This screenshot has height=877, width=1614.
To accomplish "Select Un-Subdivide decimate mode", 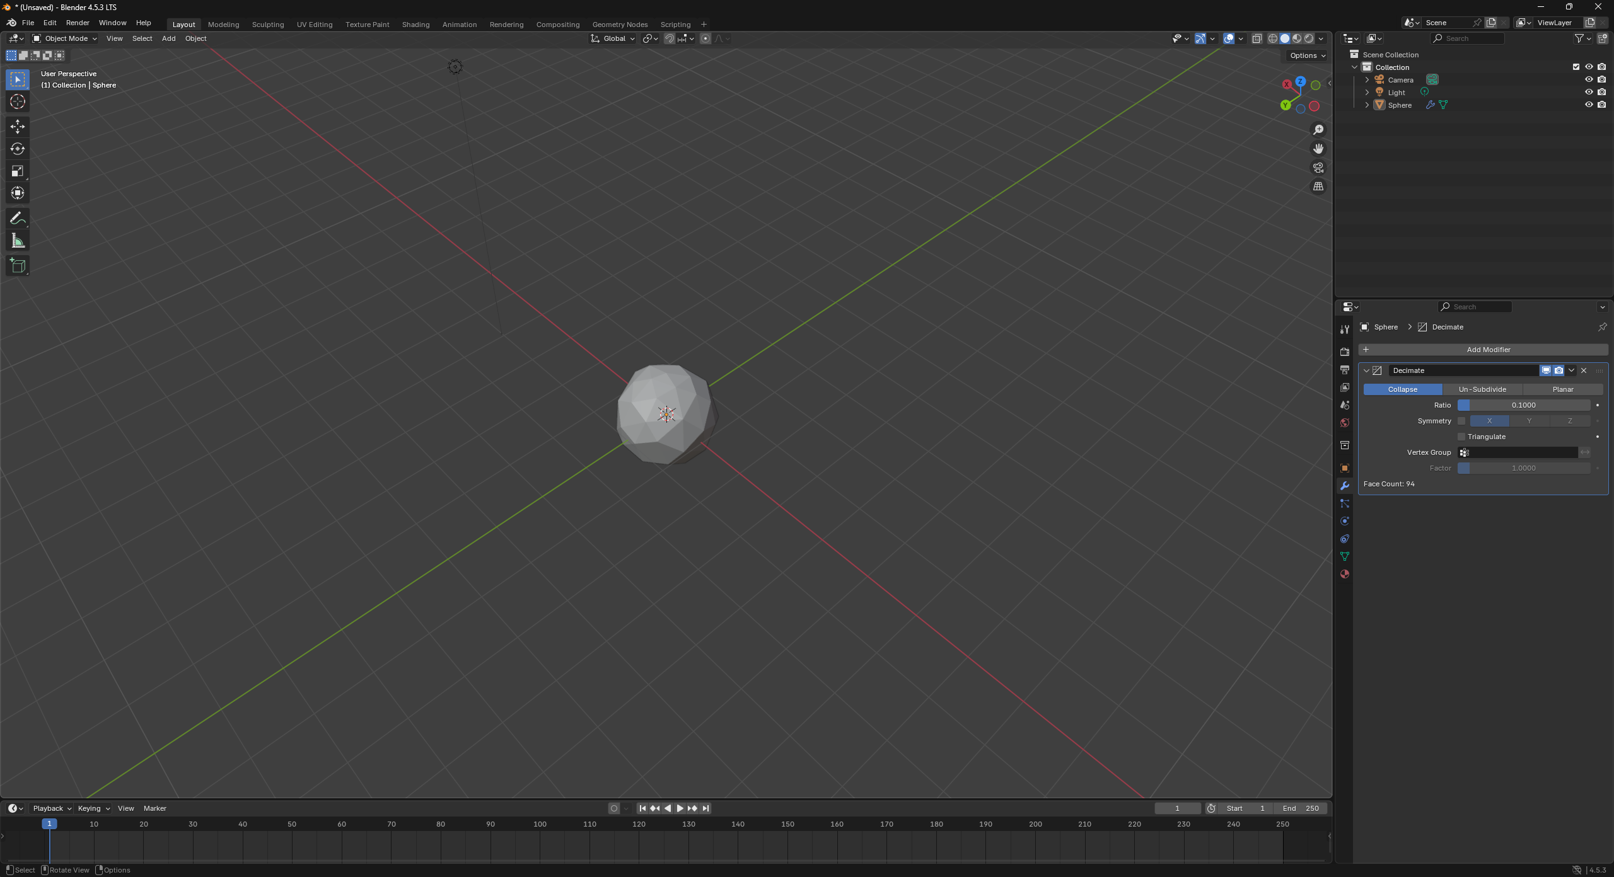I will pyautogui.click(x=1482, y=389).
